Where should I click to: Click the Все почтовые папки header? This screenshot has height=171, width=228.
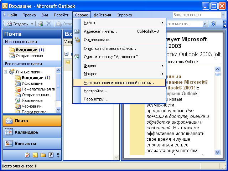click(x=32, y=64)
